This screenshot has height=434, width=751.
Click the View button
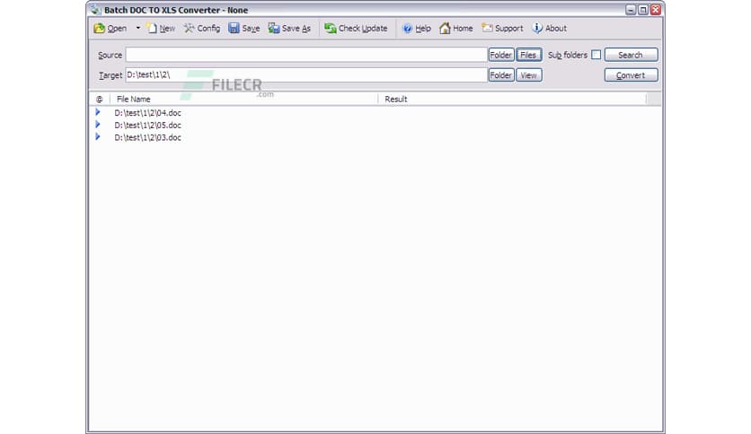[x=529, y=75]
